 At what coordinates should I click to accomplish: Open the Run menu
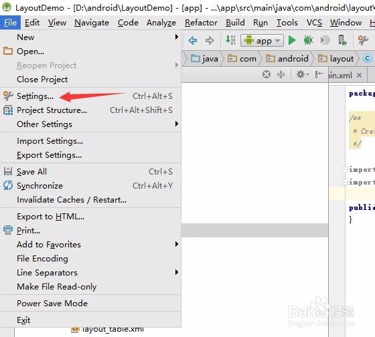260,23
